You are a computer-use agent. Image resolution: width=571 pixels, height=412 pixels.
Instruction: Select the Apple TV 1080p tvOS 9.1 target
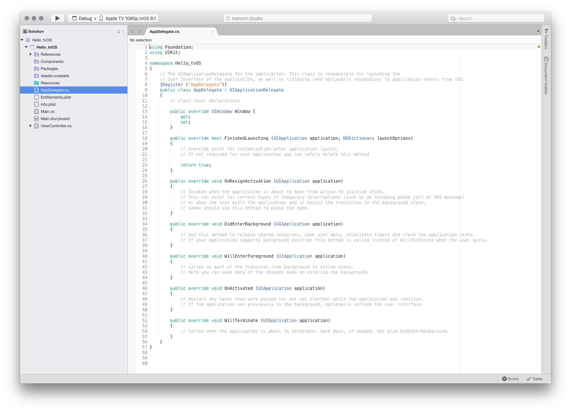point(127,18)
